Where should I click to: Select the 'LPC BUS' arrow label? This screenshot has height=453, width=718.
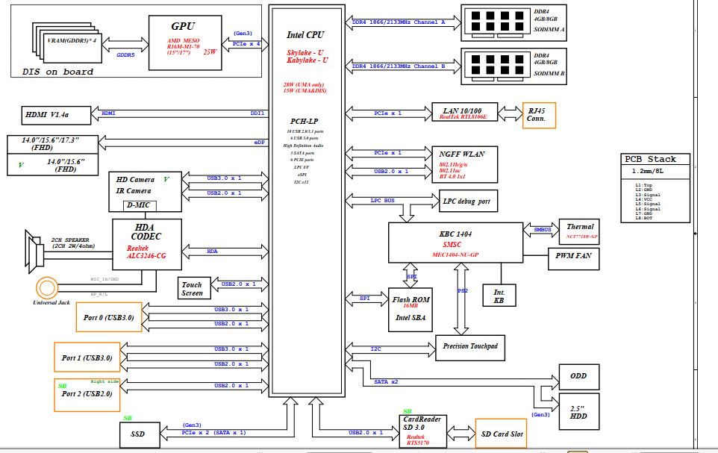[x=382, y=201]
